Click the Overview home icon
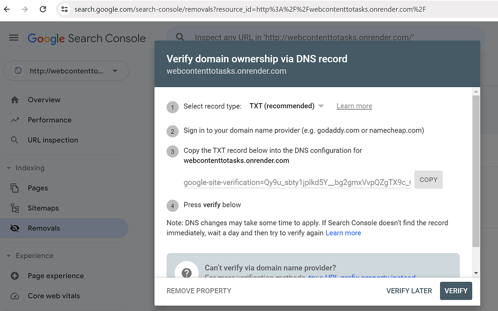 tap(15, 100)
